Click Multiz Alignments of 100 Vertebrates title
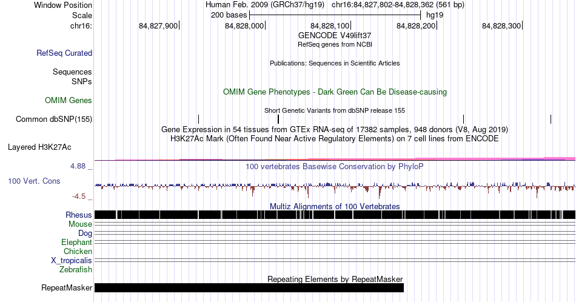Viewport: 576px width, 302px height. [x=335, y=206]
